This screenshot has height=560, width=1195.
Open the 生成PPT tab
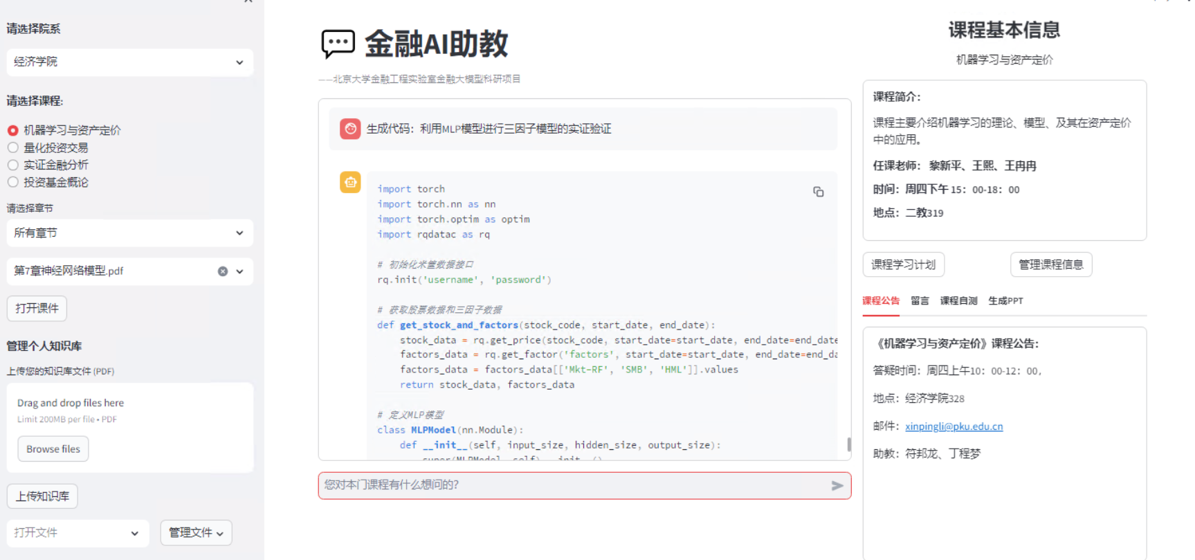1005,301
